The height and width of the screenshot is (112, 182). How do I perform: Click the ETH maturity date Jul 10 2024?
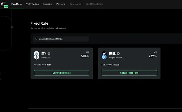pyautogui.click(x=46, y=65)
